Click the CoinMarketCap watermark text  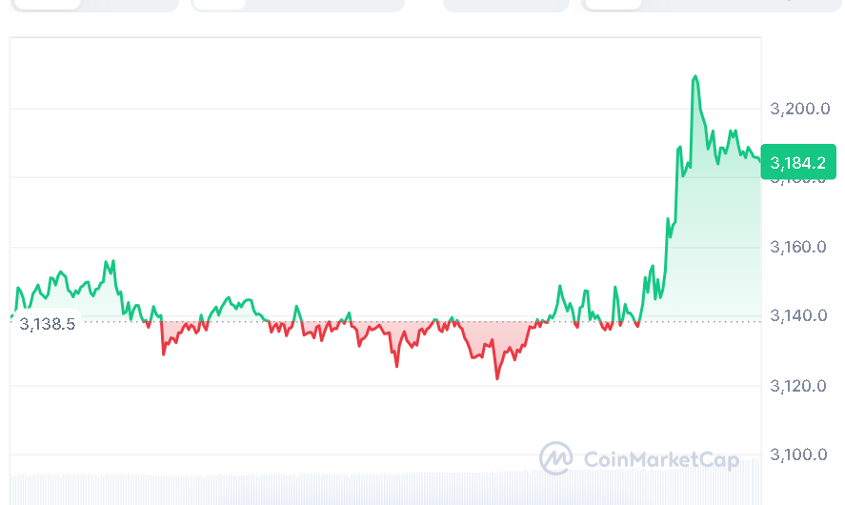tap(660, 460)
